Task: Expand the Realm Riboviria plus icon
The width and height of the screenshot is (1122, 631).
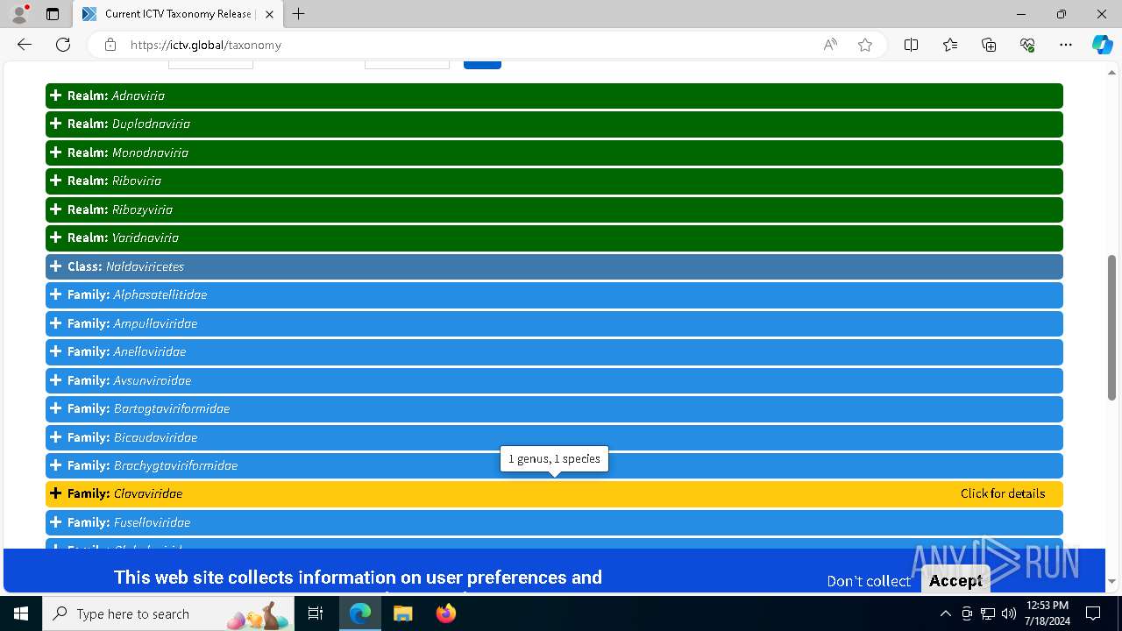Action: tap(56, 181)
